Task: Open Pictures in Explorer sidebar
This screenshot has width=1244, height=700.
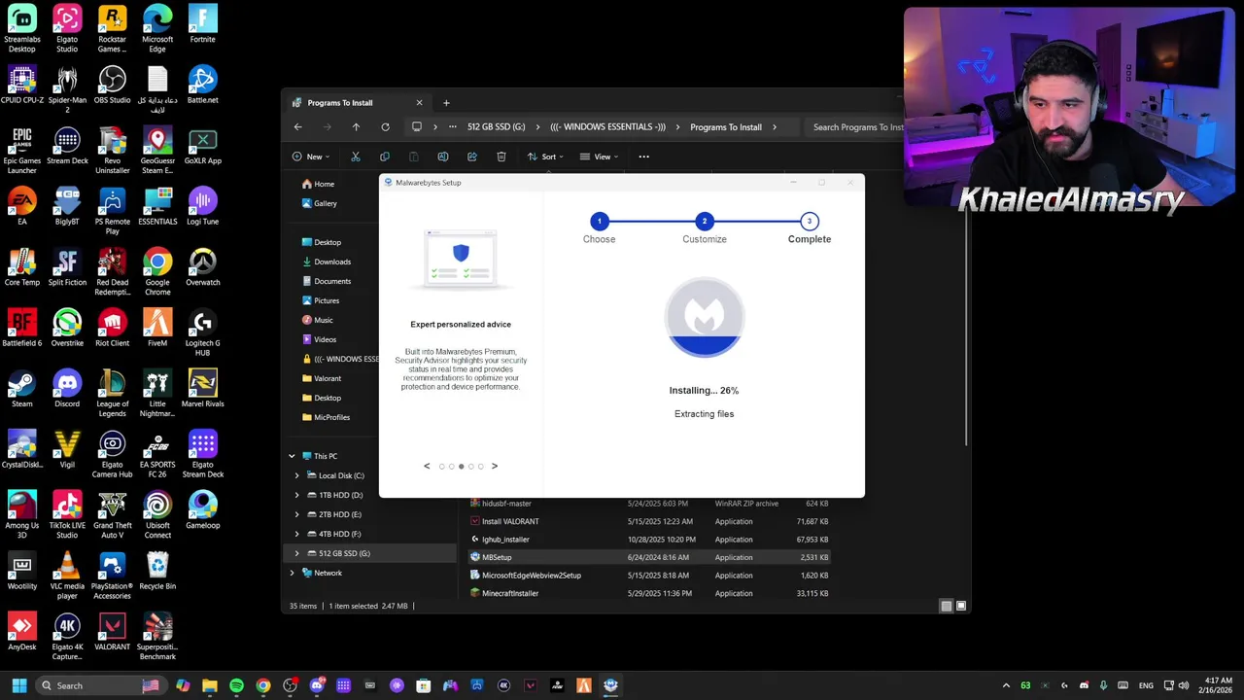Action: click(x=320, y=300)
